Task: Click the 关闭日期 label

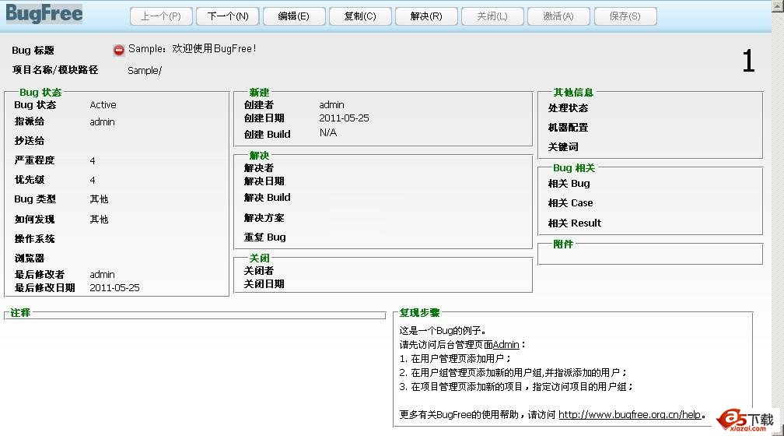Action: [264, 284]
